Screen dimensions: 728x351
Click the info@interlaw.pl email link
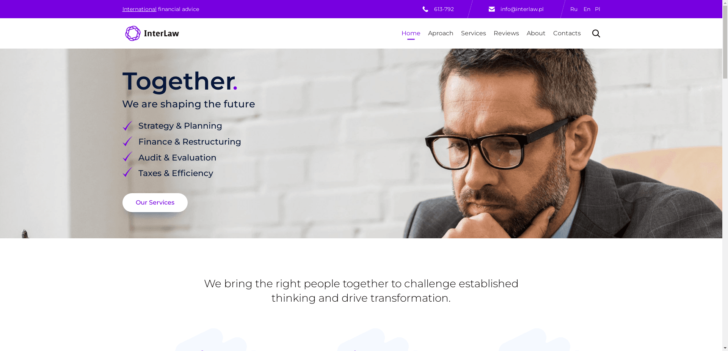coord(522,9)
